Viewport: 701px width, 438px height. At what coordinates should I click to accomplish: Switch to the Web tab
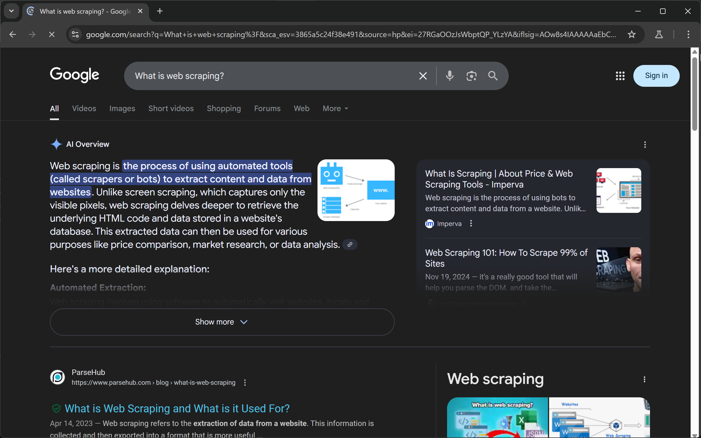click(x=301, y=109)
